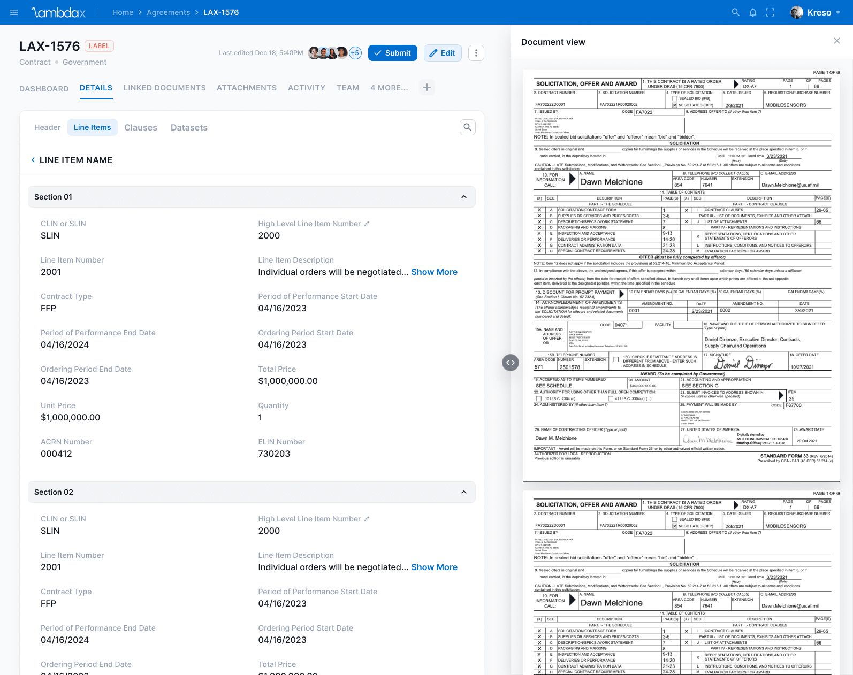This screenshot has width=853, height=675.
Task: Add a new tab with plus icon
Action: click(x=426, y=87)
